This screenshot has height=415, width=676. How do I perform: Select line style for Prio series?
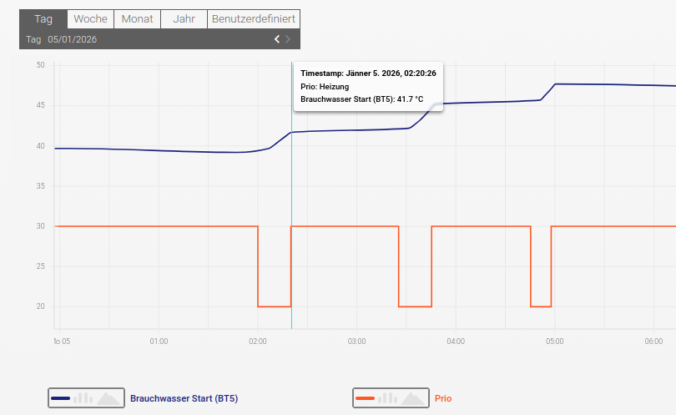coord(365,398)
